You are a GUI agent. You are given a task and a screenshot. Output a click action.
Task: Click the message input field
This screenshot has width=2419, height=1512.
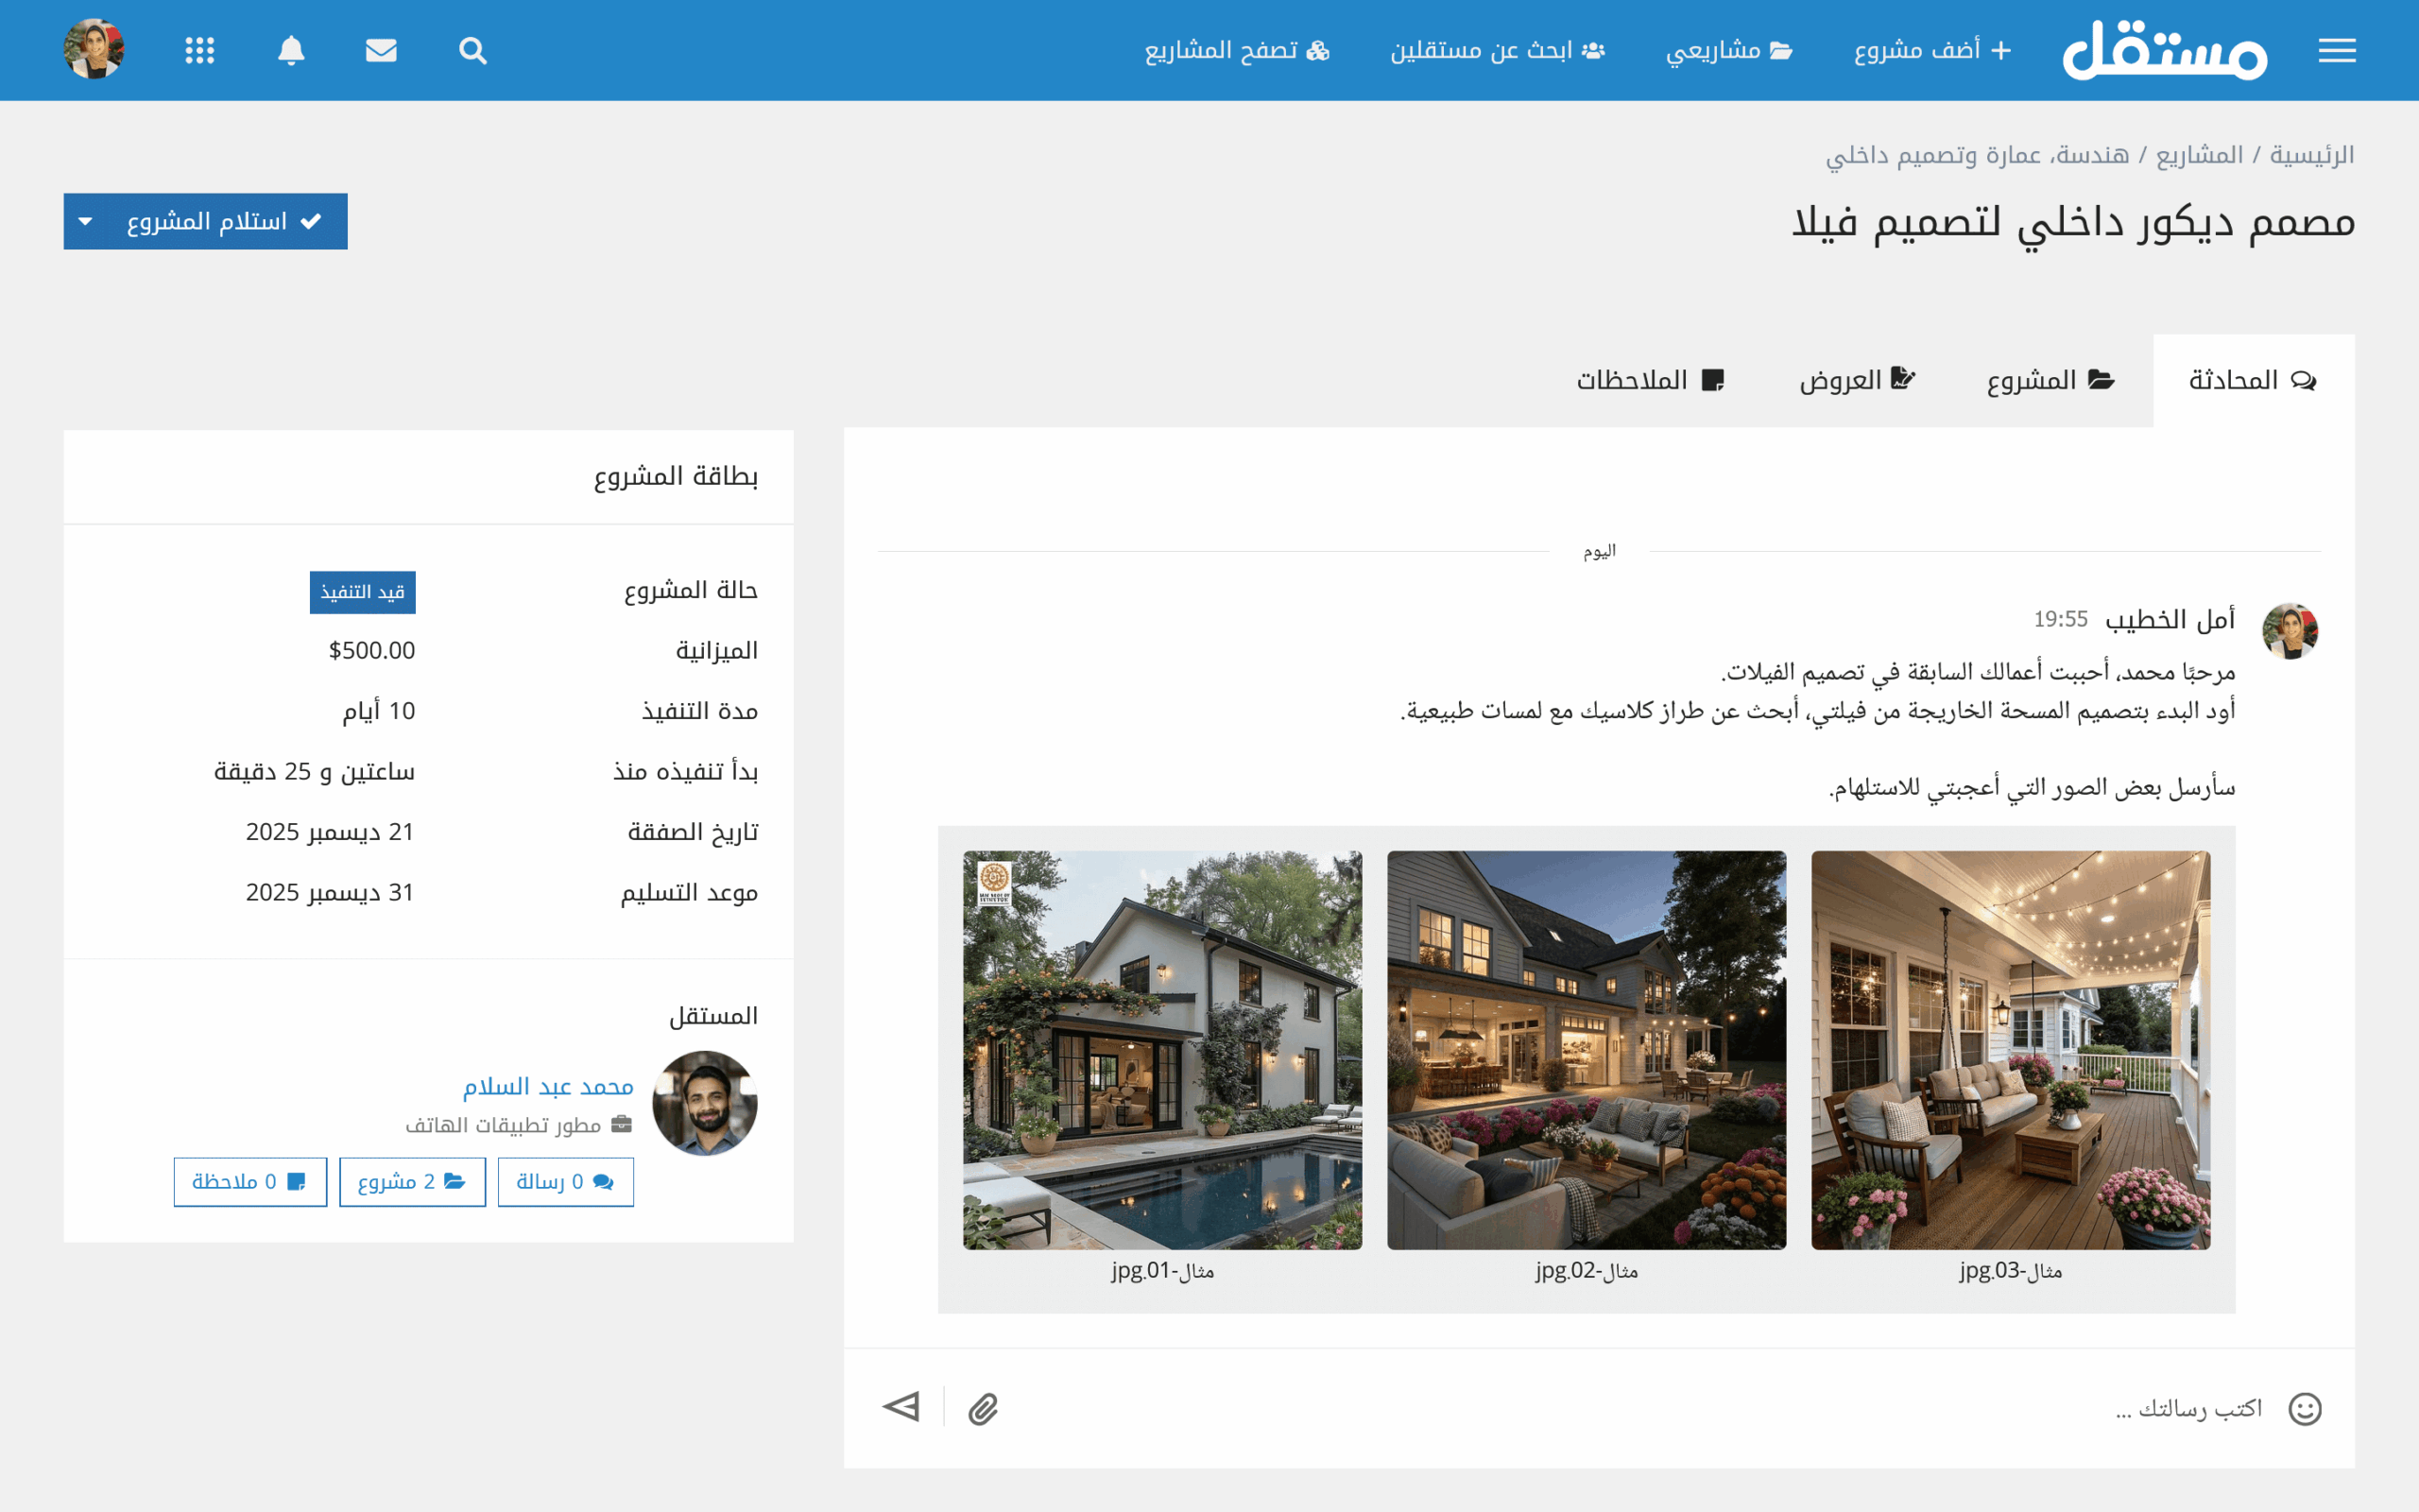pyautogui.click(x=1639, y=1409)
